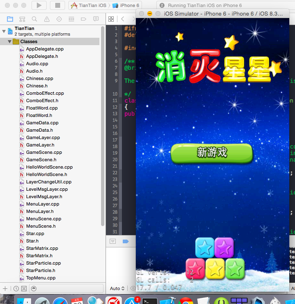
Task: Open HelloWorldScene.cpp
Action: [49, 167]
